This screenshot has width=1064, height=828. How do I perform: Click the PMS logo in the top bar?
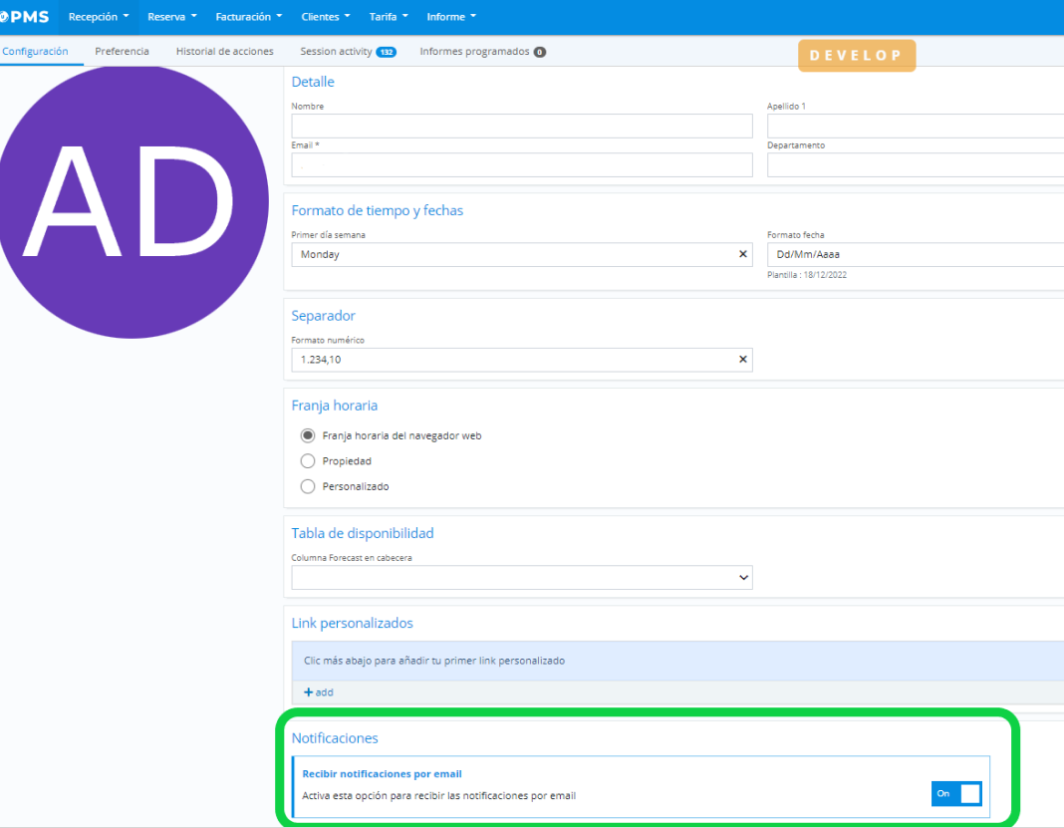(x=25, y=17)
